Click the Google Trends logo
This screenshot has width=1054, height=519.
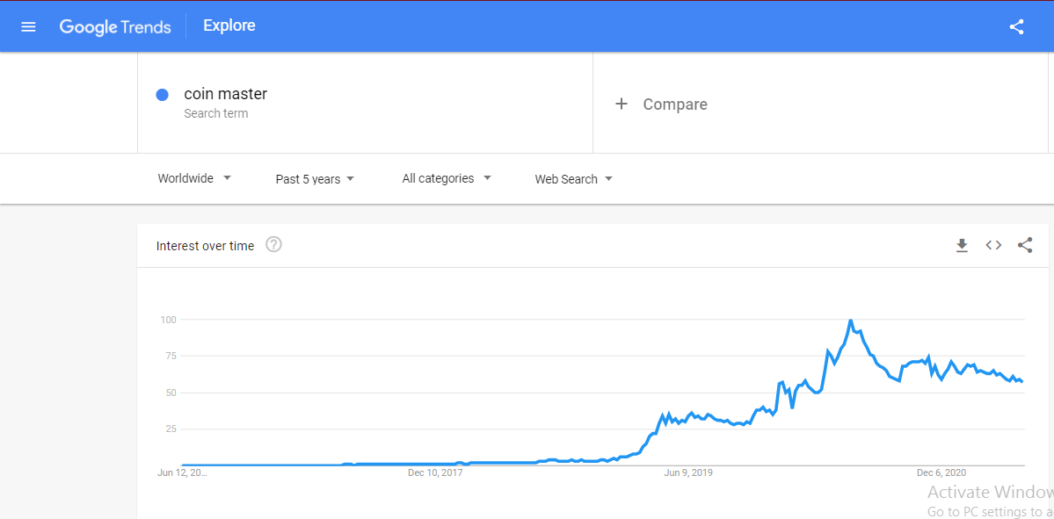(x=115, y=27)
